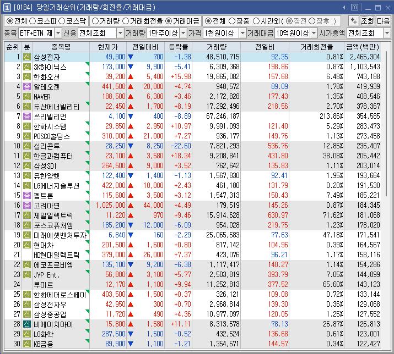Image resolution: width=394 pixels, height=354 pixels.
Task: Open the 가격 1천원이상 dropdown
Action: coord(242,33)
